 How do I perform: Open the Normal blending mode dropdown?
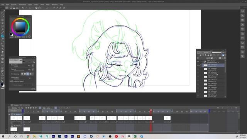point(207,53)
